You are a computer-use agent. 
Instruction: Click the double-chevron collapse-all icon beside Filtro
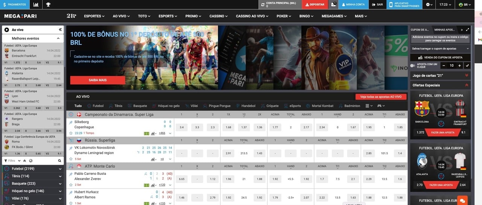point(25,161)
